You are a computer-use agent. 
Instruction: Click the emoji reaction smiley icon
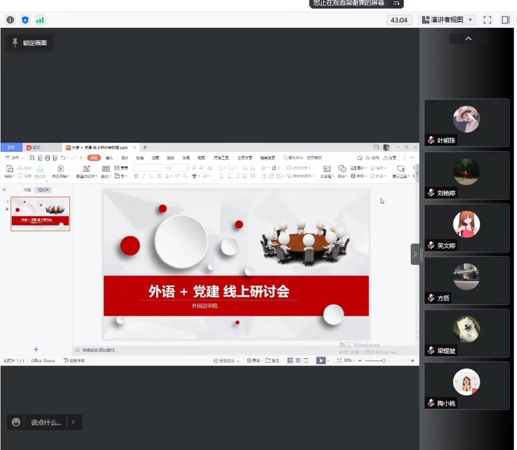coord(16,422)
